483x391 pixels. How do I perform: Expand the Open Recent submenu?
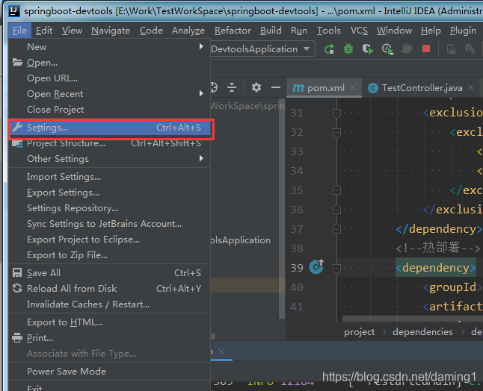pos(109,94)
